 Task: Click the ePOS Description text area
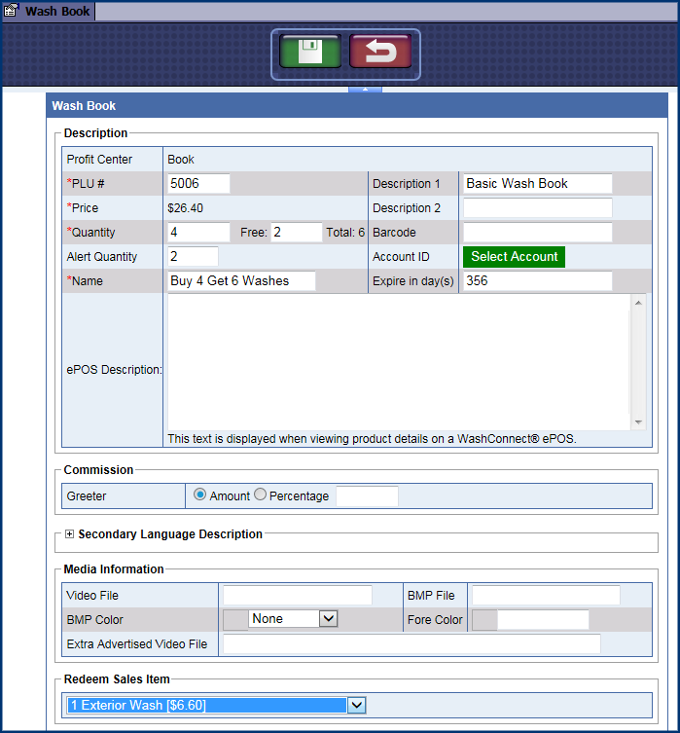pos(399,360)
